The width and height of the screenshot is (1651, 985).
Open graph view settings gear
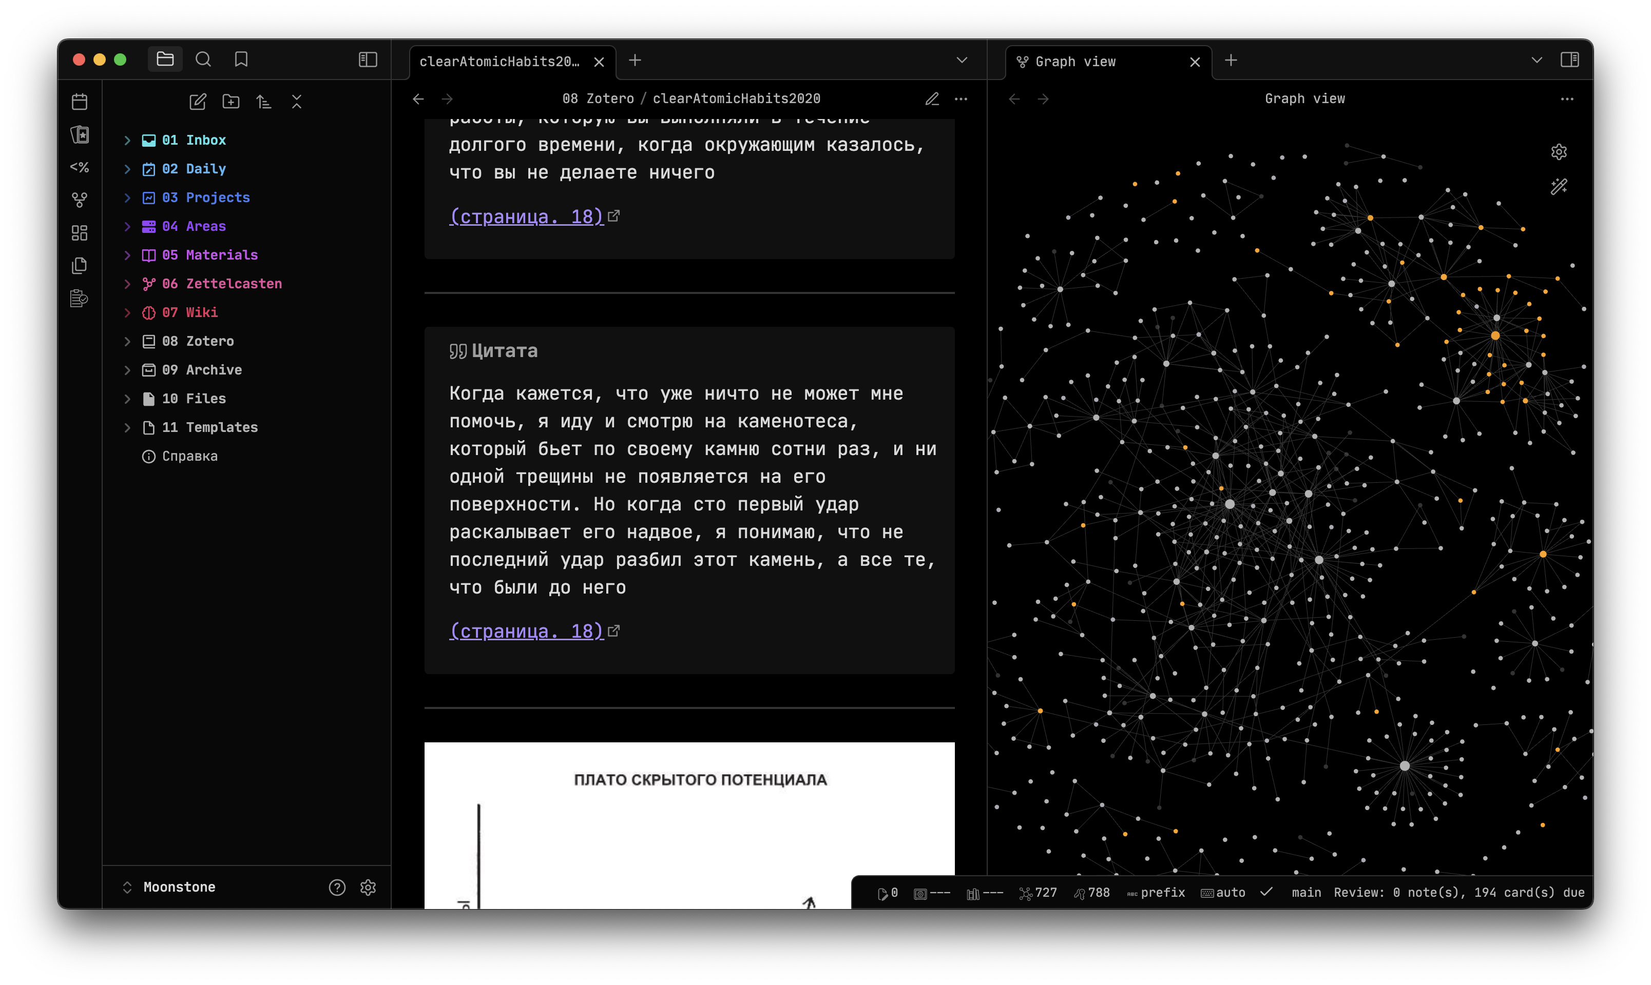(1559, 151)
